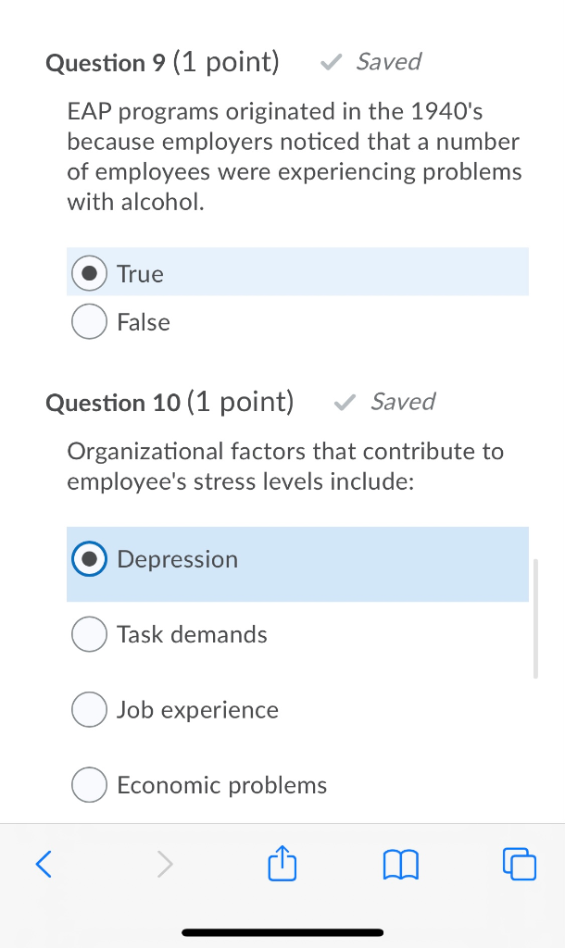
Task: Select Depression for Question 10
Action: tap(89, 559)
